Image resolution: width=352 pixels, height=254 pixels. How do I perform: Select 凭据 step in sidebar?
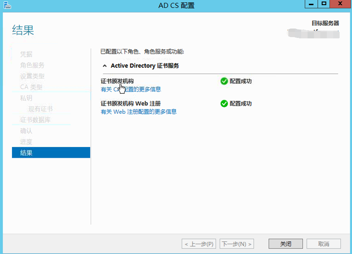tap(26, 54)
